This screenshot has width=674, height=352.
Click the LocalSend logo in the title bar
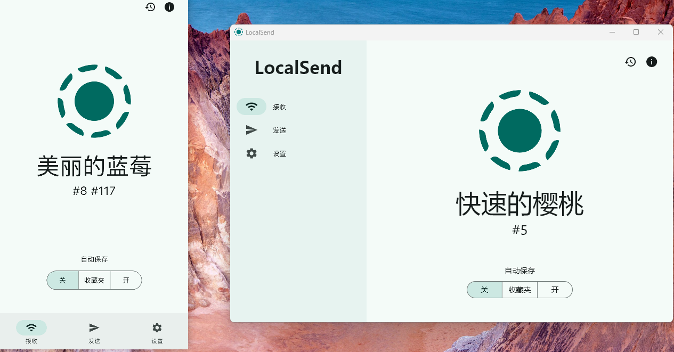tap(238, 32)
